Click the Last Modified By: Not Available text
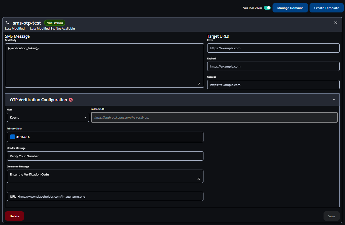345x225 pixels. [52, 29]
